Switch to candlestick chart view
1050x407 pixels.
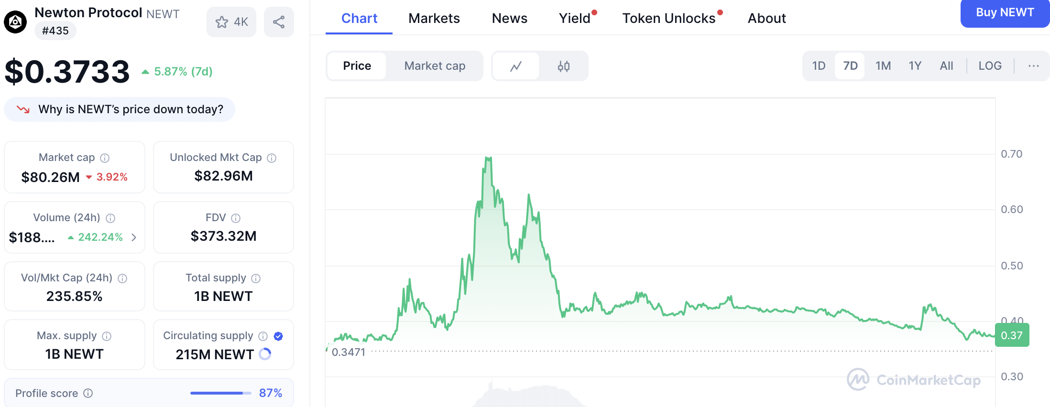[x=563, y=66]
